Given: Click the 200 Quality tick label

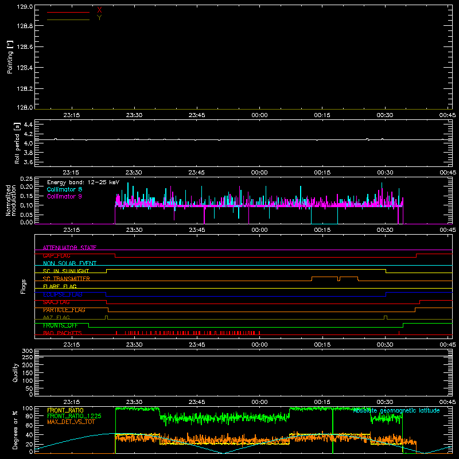Looking at the screenshot, I should coord(28,365).
